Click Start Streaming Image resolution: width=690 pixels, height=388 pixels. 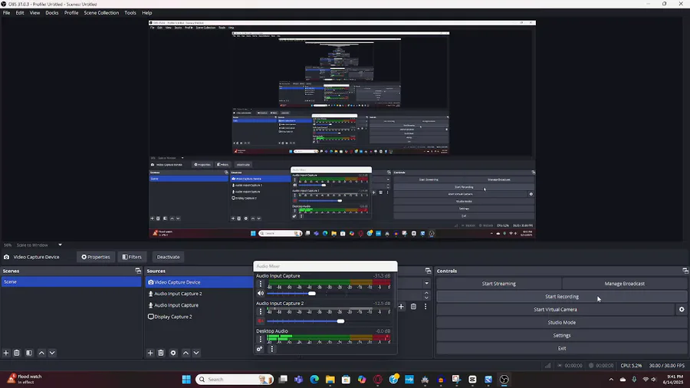click(x=498, y=284)
